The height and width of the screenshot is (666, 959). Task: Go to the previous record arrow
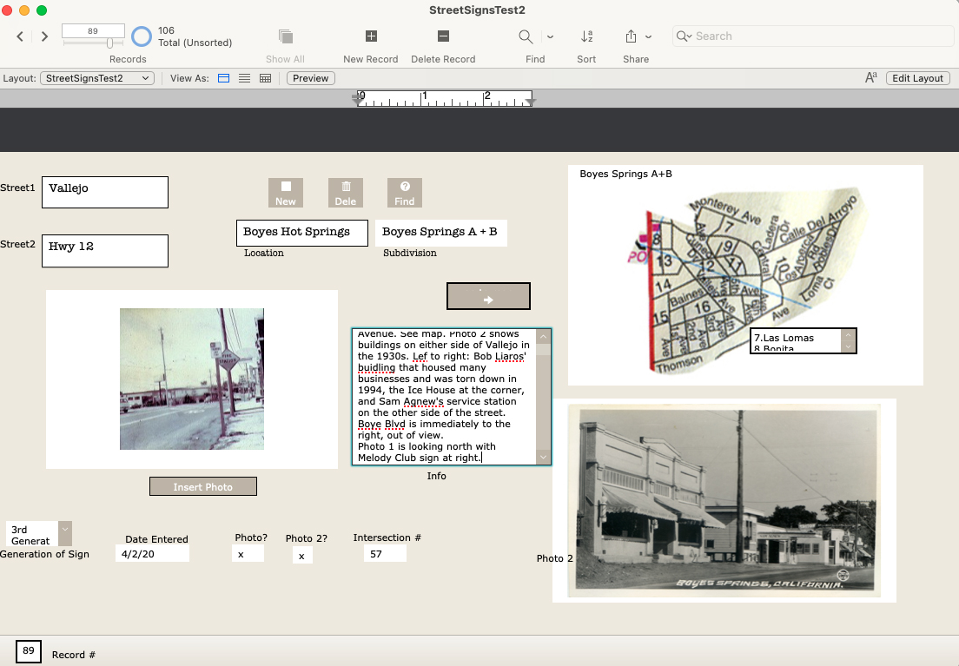coord(20,36)
